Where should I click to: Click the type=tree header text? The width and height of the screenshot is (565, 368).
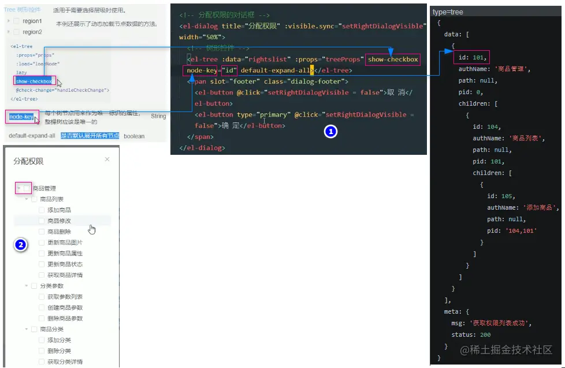[x=448, y=12]
